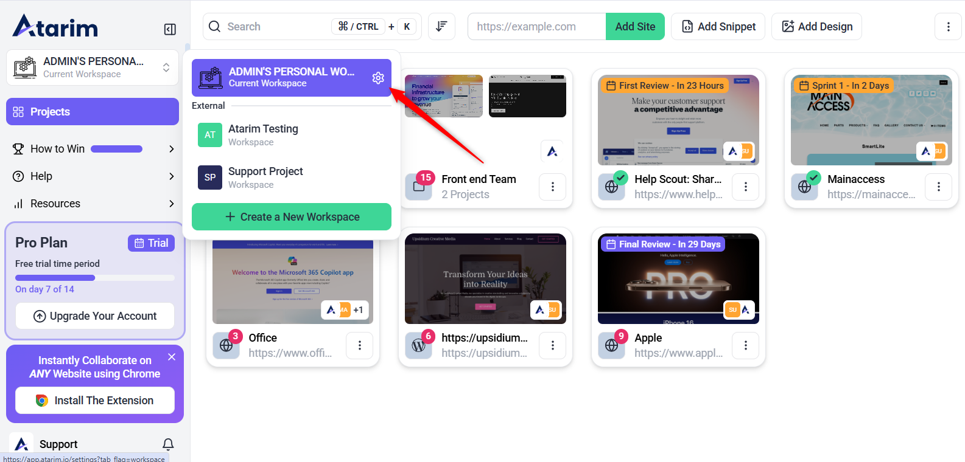Open Apple project three-dot menu
Image resolution: width=965 pixels, height=462 pixels.
tap(745, 345)
